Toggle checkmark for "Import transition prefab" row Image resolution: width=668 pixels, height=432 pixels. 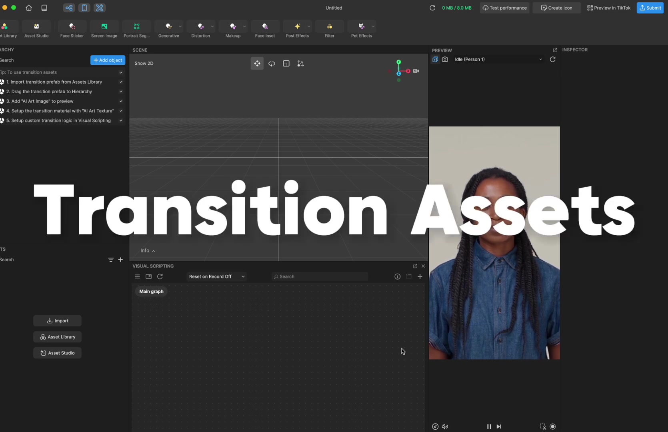(x=121, y=82)
